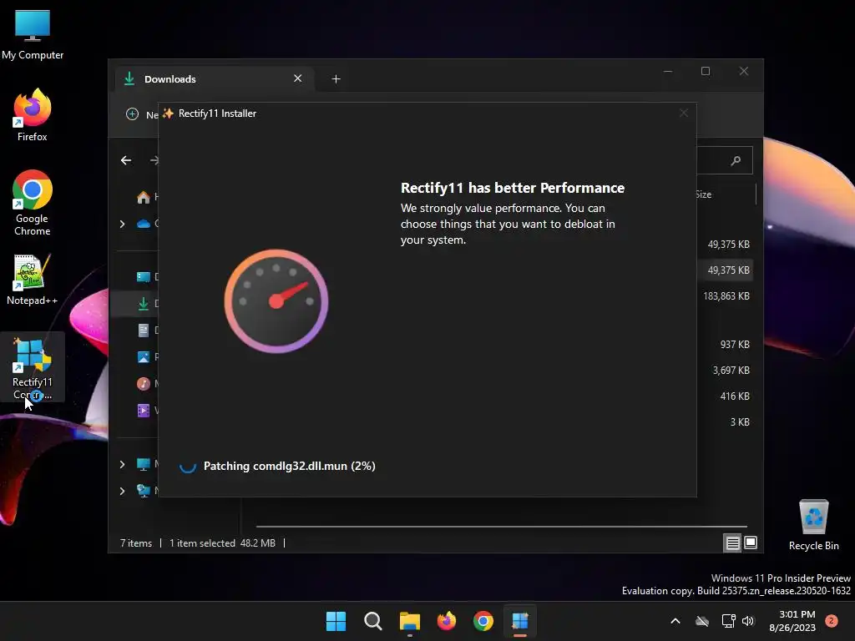
Task: Click the performance speedometer graphic
Action: coord(276,300)
